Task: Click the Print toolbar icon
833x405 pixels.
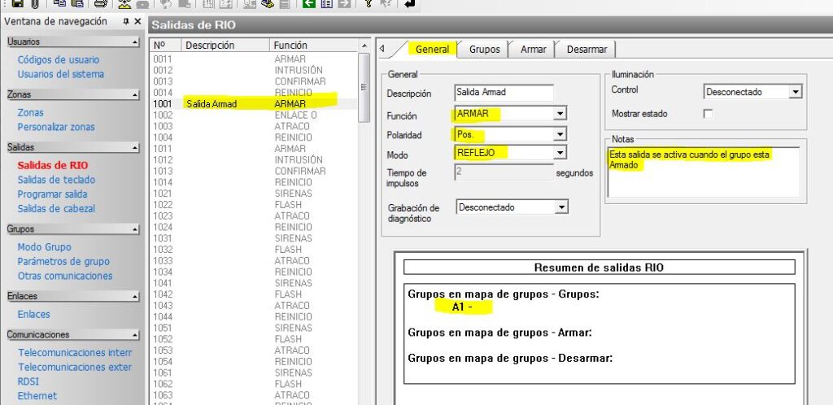Action: point(101,4)
